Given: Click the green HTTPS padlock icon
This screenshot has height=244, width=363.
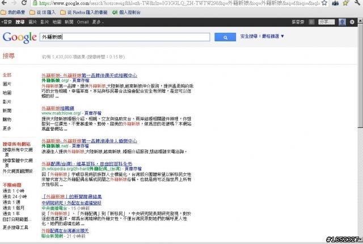Looking at the screenshot, I should point(35,3).
